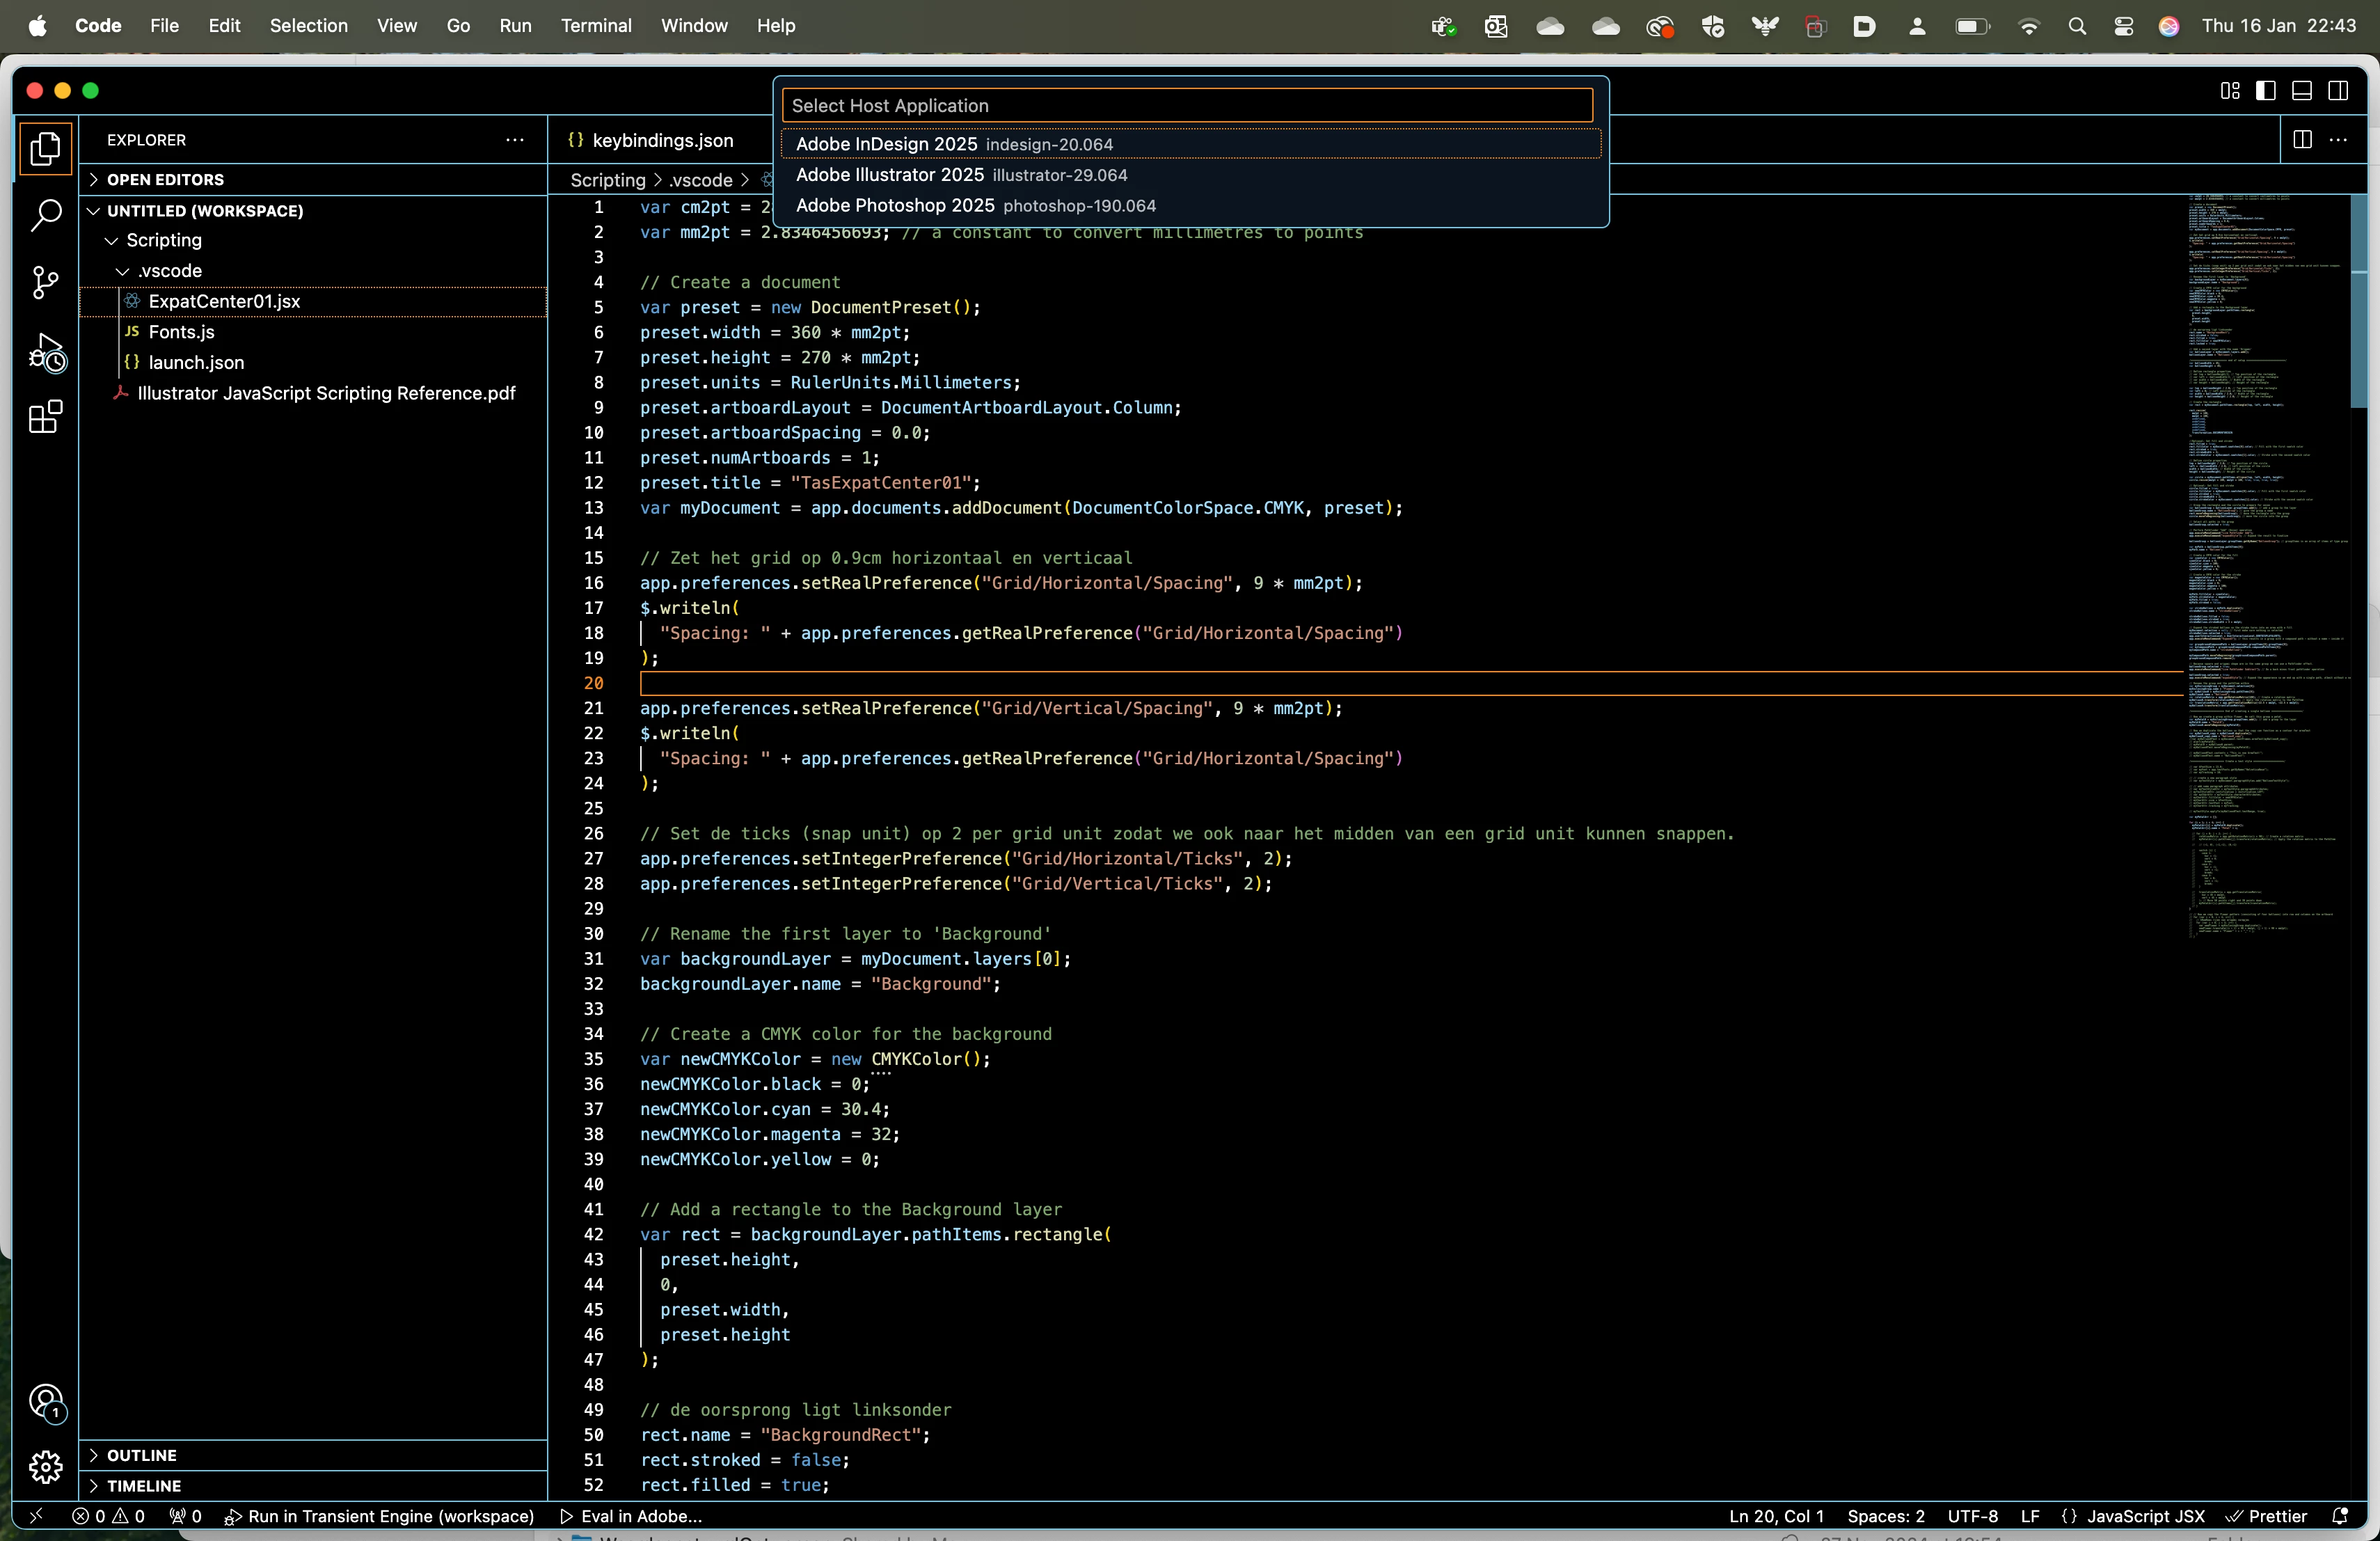Viewport: 2380px width, 1541px height.
Task: Open the Source Control view
Action: click(46, 282)
